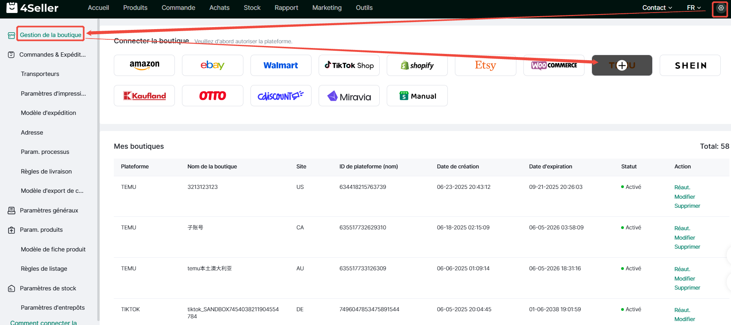Click the Gestion de la boutique store icon
731x325 pixels.
11,35
